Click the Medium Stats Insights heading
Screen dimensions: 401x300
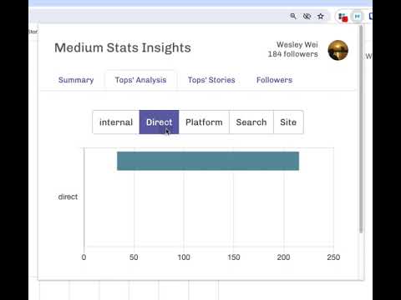pos(123,47)
